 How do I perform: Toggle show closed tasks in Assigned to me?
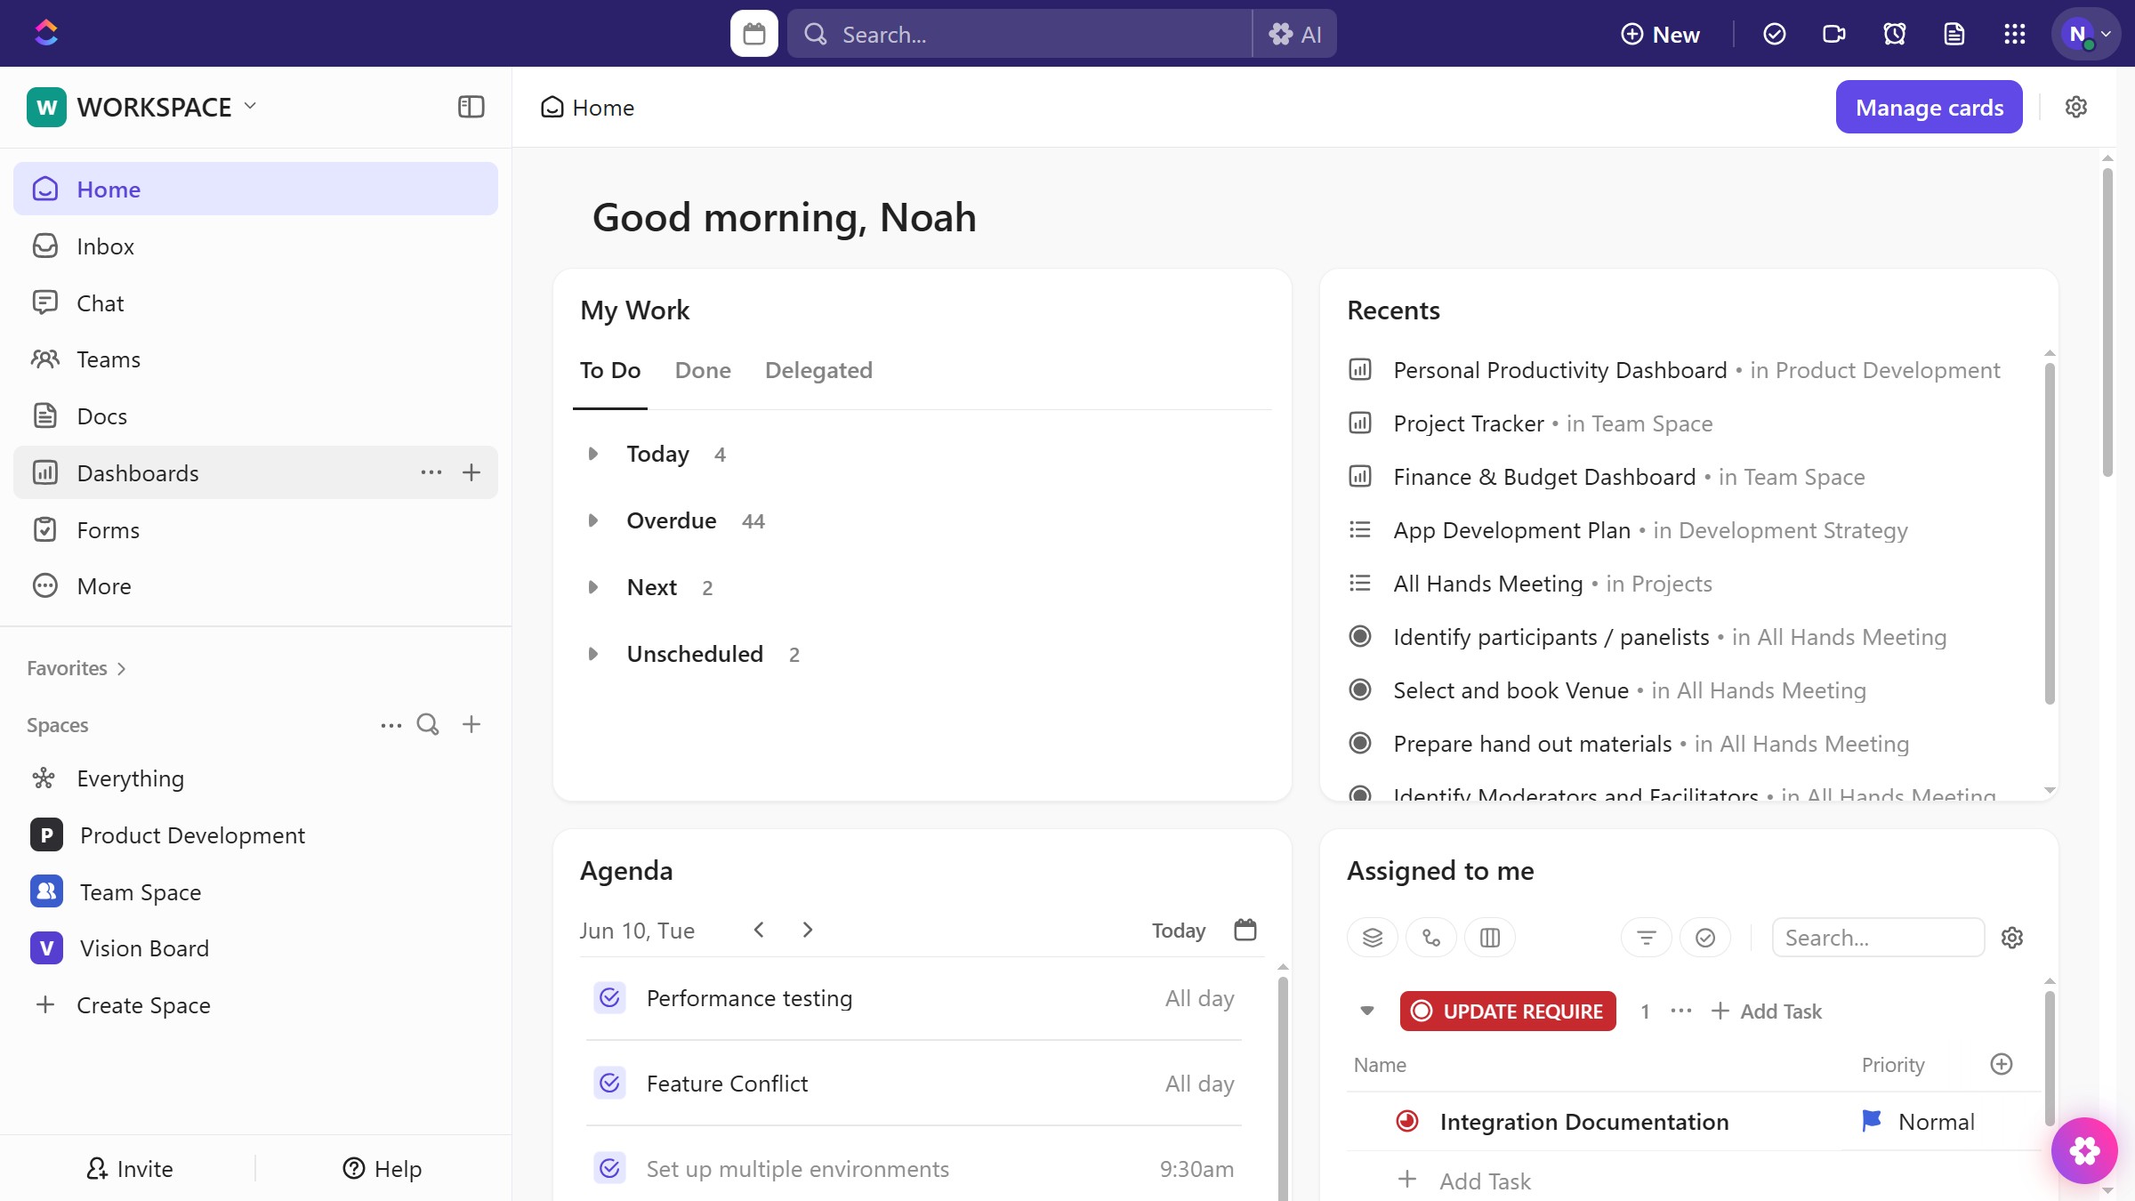1705,937
